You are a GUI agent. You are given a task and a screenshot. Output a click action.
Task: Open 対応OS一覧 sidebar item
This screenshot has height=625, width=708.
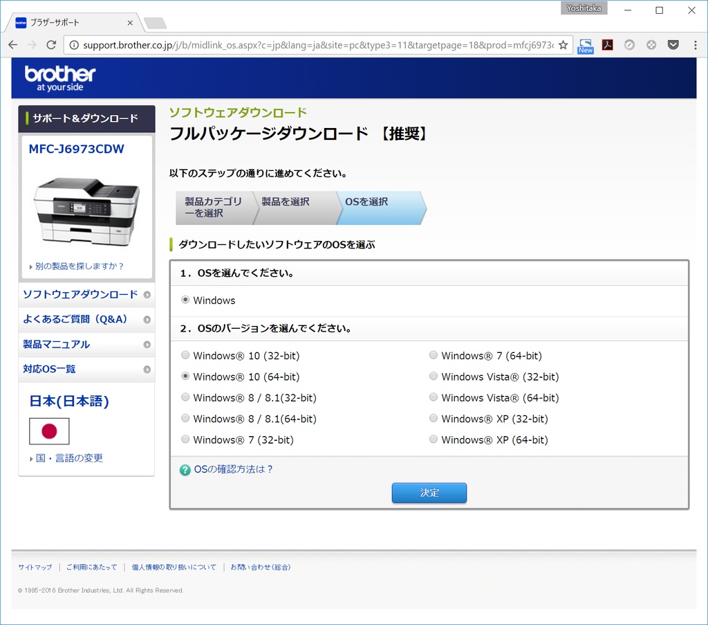[86, 369]
